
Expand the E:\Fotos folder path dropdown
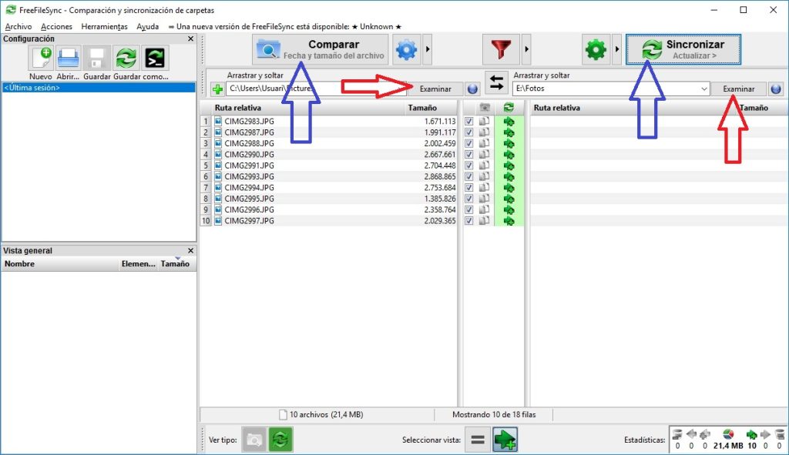[x=704, y=89]
